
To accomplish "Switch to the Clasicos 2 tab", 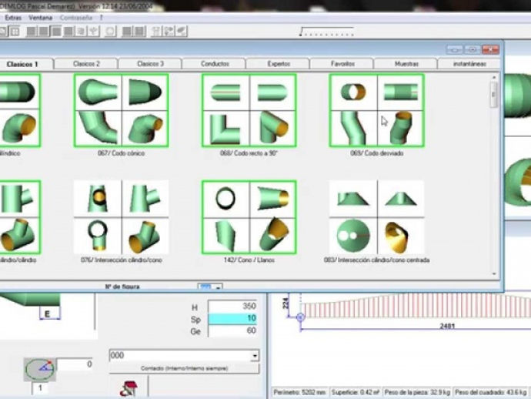I will click(x=86, y=64).
